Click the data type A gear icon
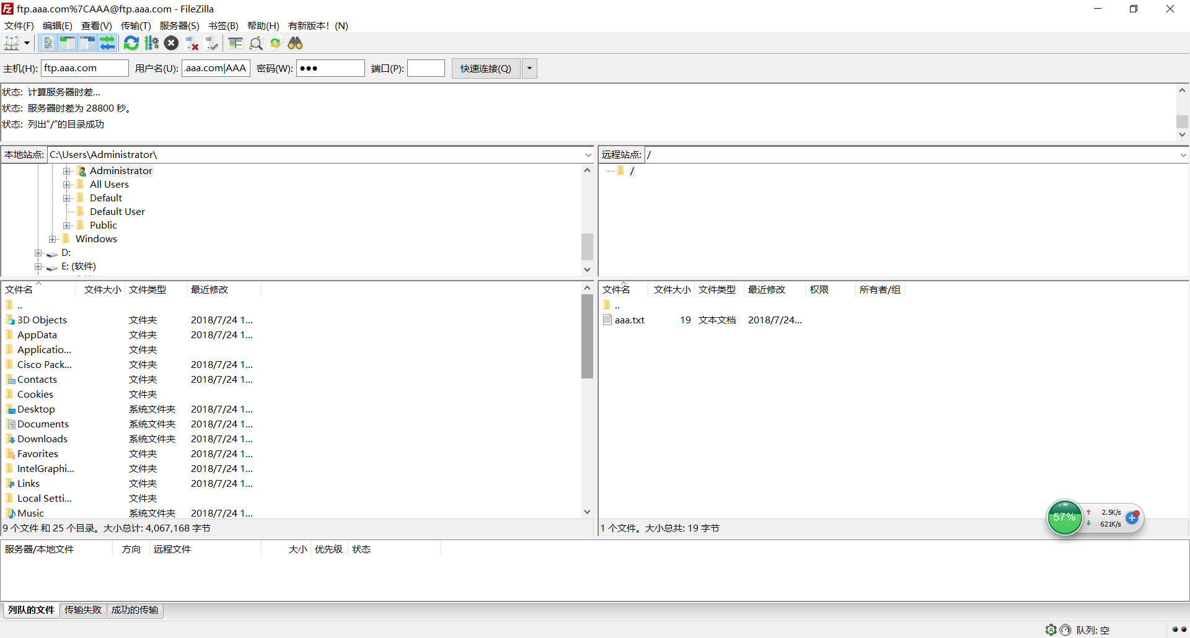 click(1051, 630)
